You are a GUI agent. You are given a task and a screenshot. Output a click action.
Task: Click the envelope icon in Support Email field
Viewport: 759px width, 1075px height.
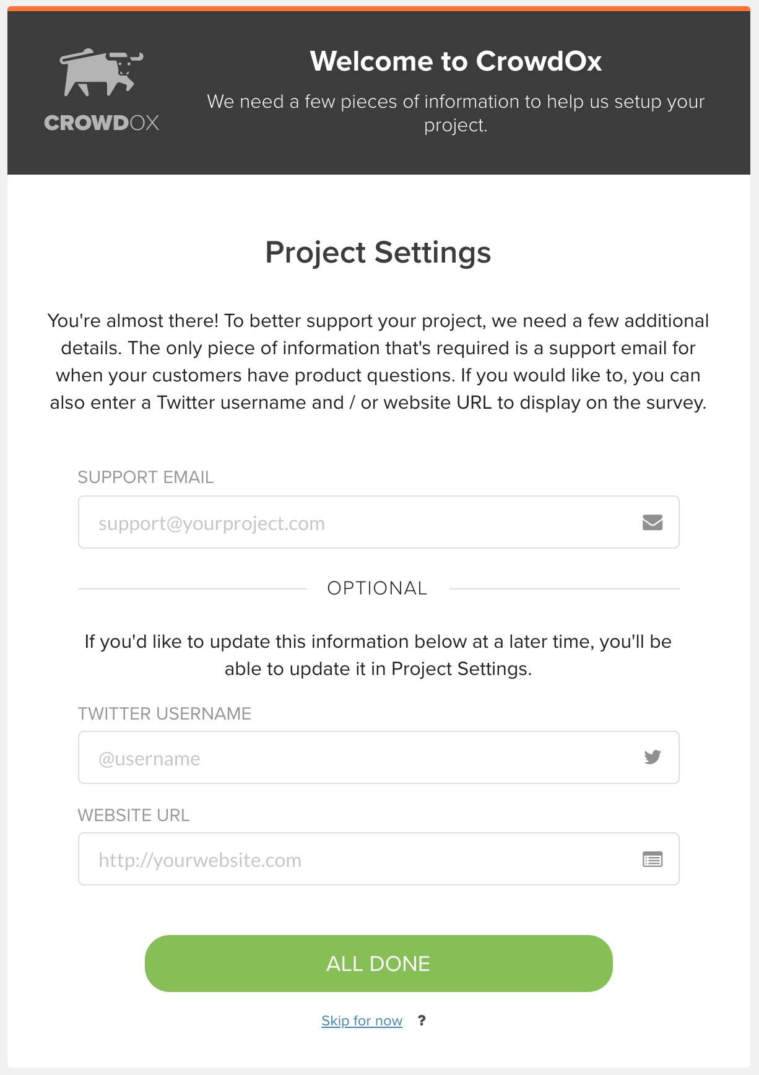point(653,523)
